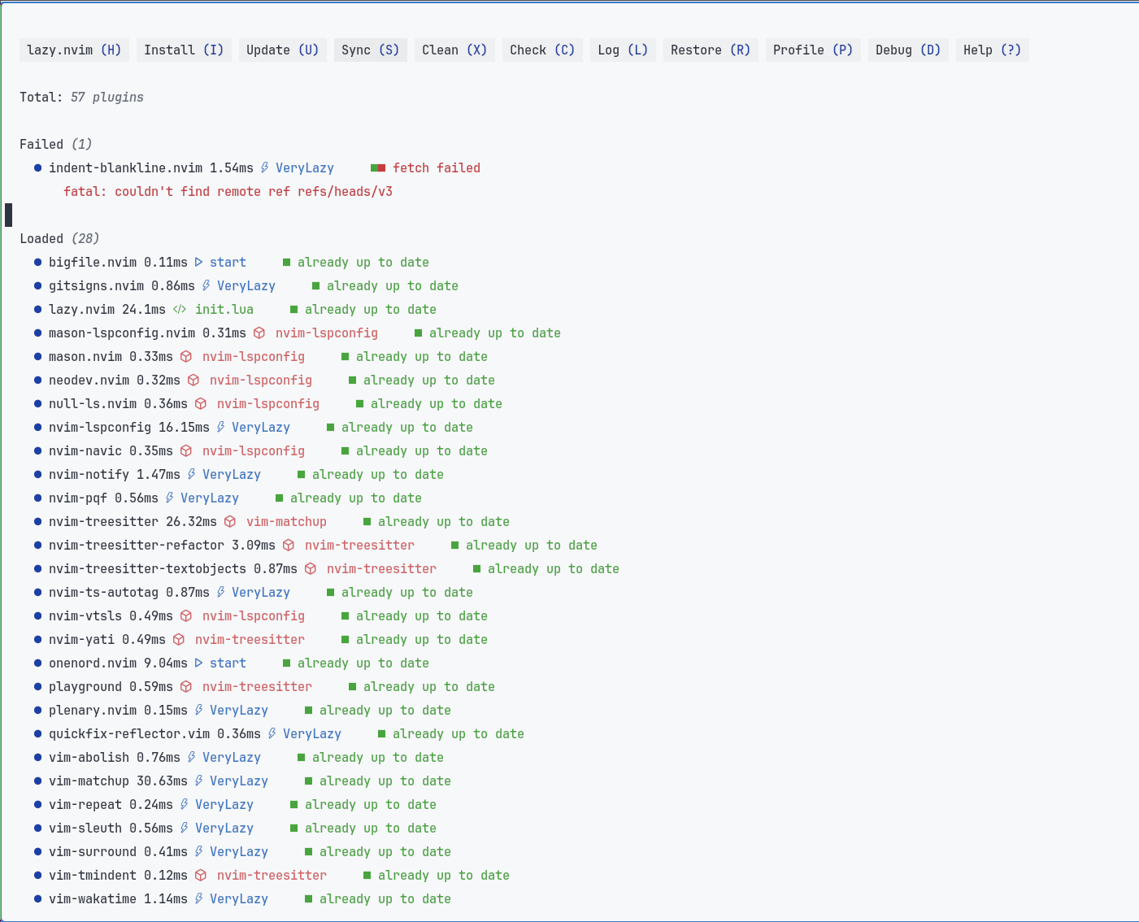Click the package icon on playground row

point(186,686)
